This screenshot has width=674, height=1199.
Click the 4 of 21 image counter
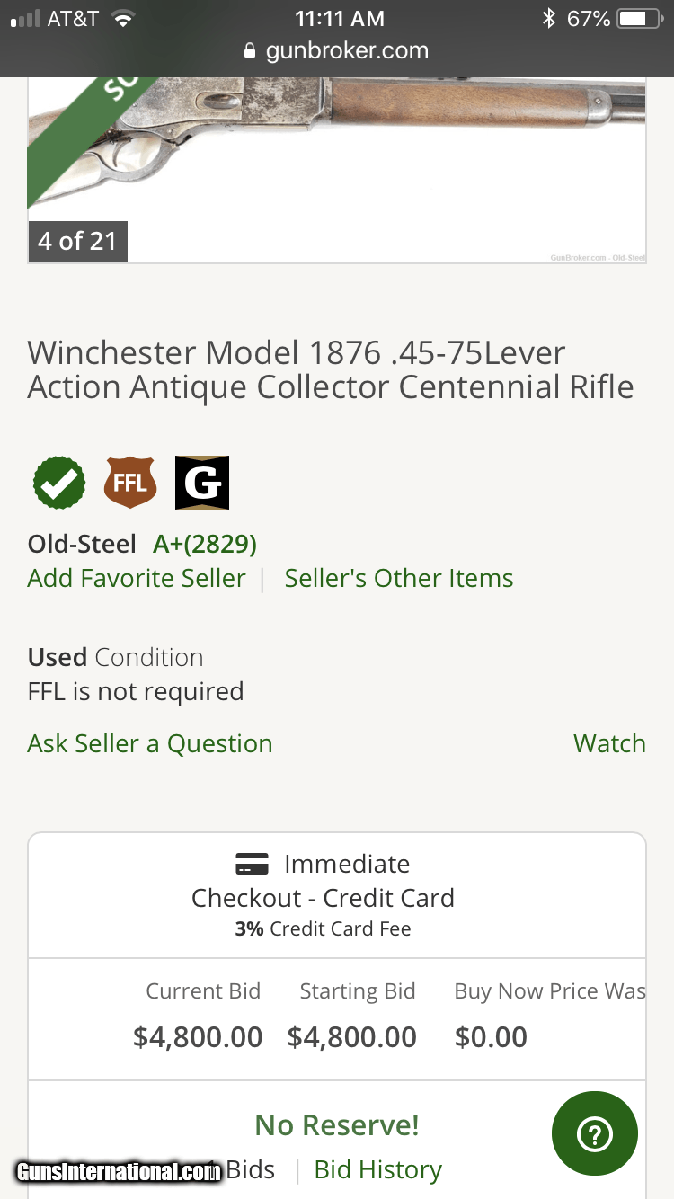click(77, 241)
